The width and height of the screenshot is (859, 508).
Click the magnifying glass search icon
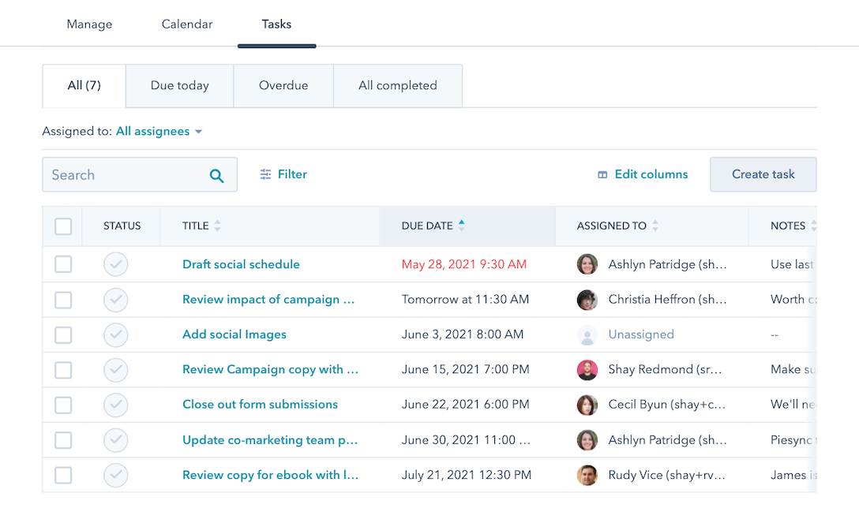pyautogui.click(x=216, y=175)
